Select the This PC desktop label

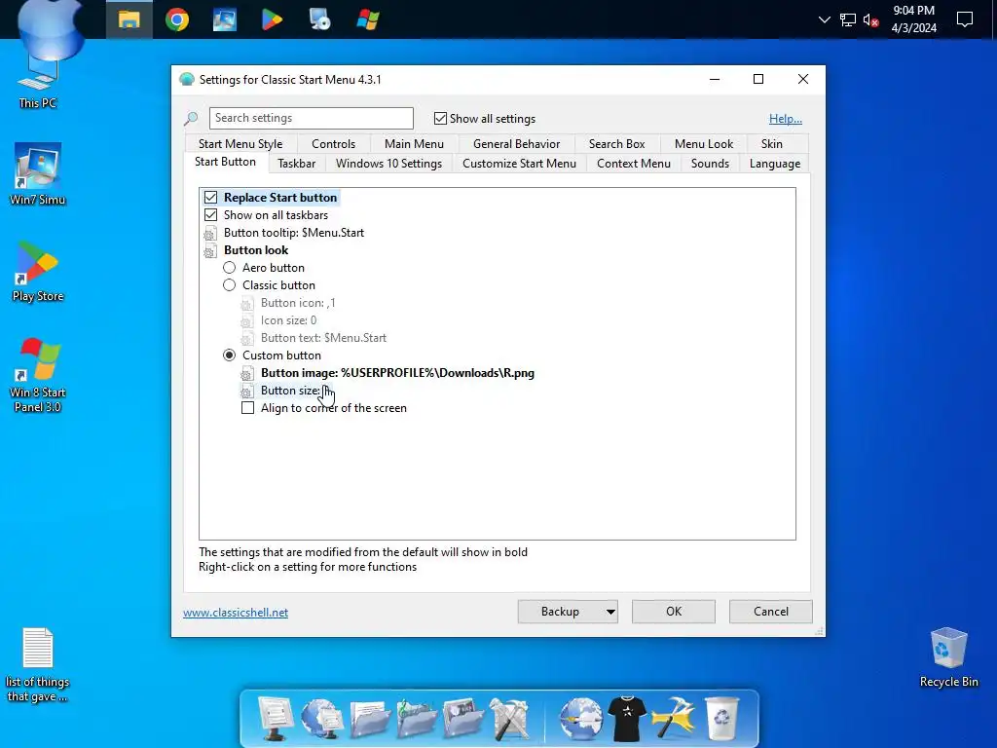click(38, 103)
